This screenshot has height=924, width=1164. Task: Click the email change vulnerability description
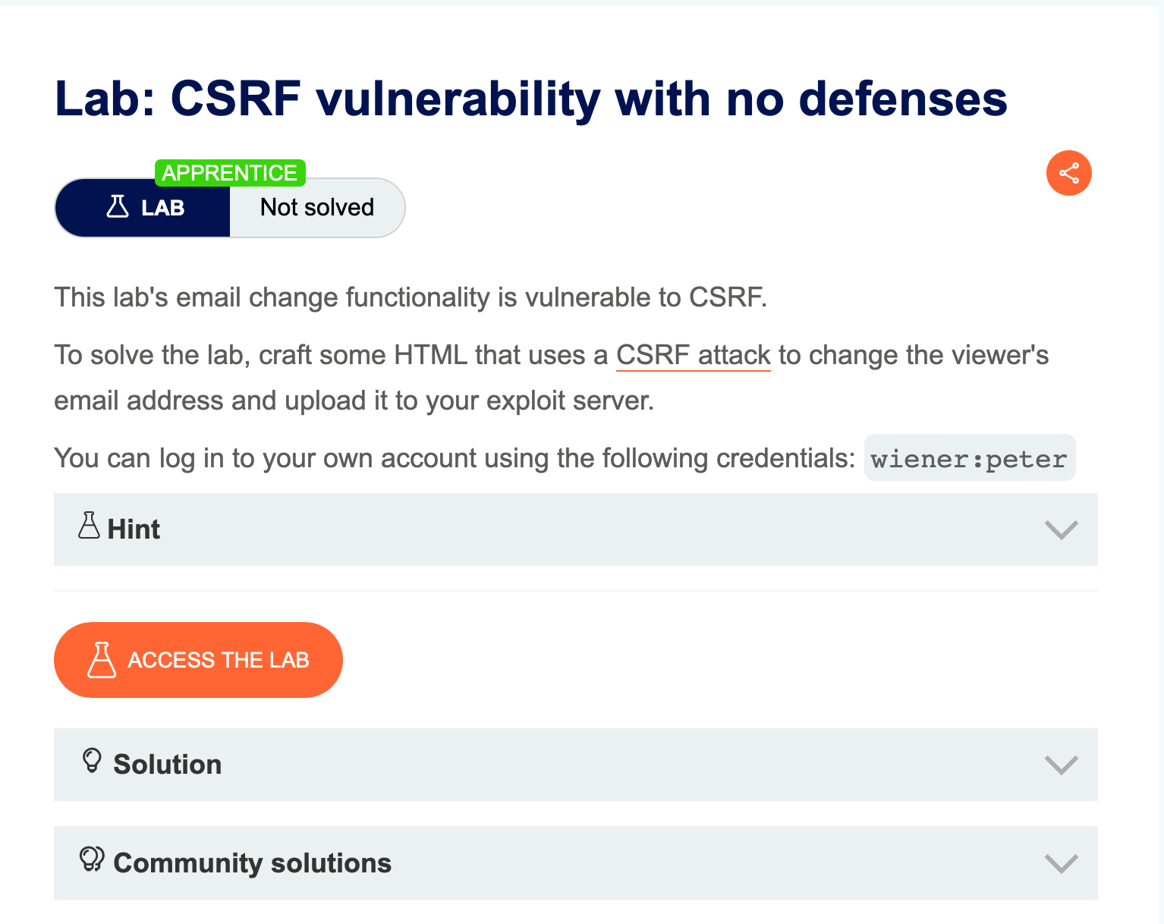pyautogui.click(x=411, y=297)
